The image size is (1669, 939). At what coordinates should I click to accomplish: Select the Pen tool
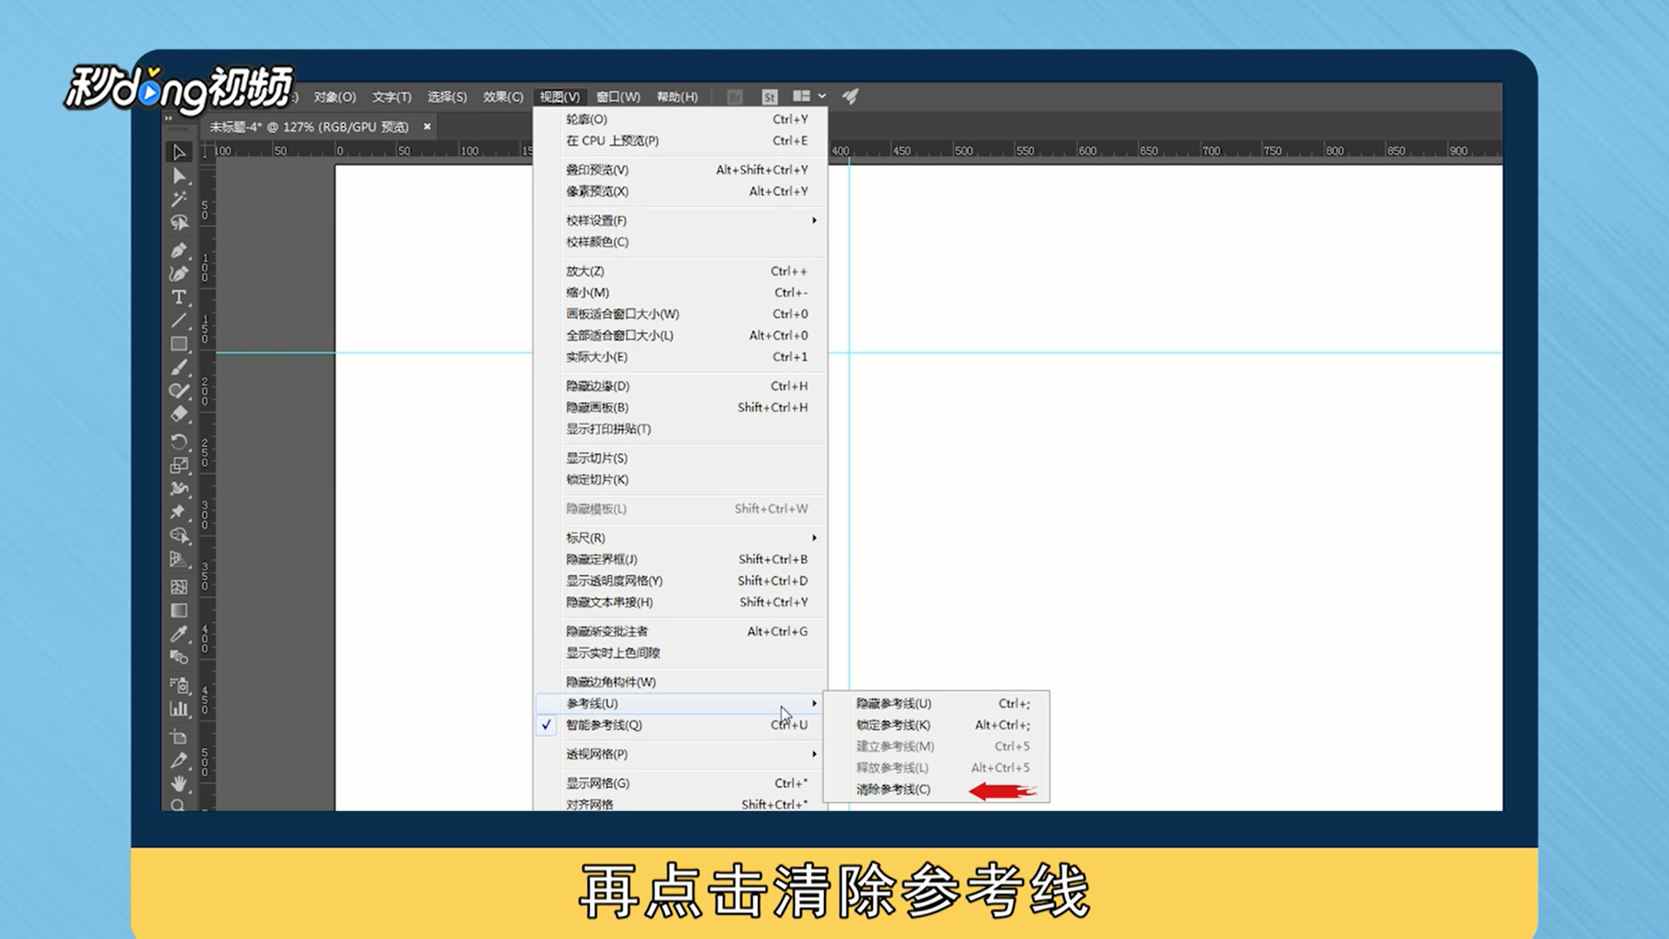[179, 250]
